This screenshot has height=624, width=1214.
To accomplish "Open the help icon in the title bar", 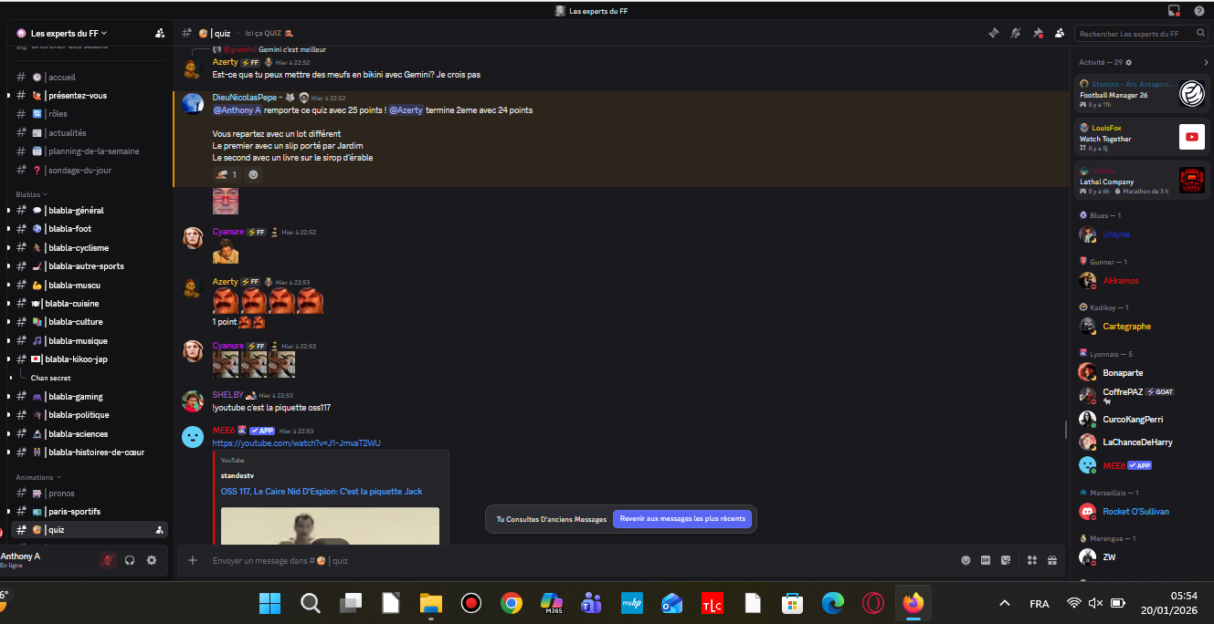I will 1199,11.
